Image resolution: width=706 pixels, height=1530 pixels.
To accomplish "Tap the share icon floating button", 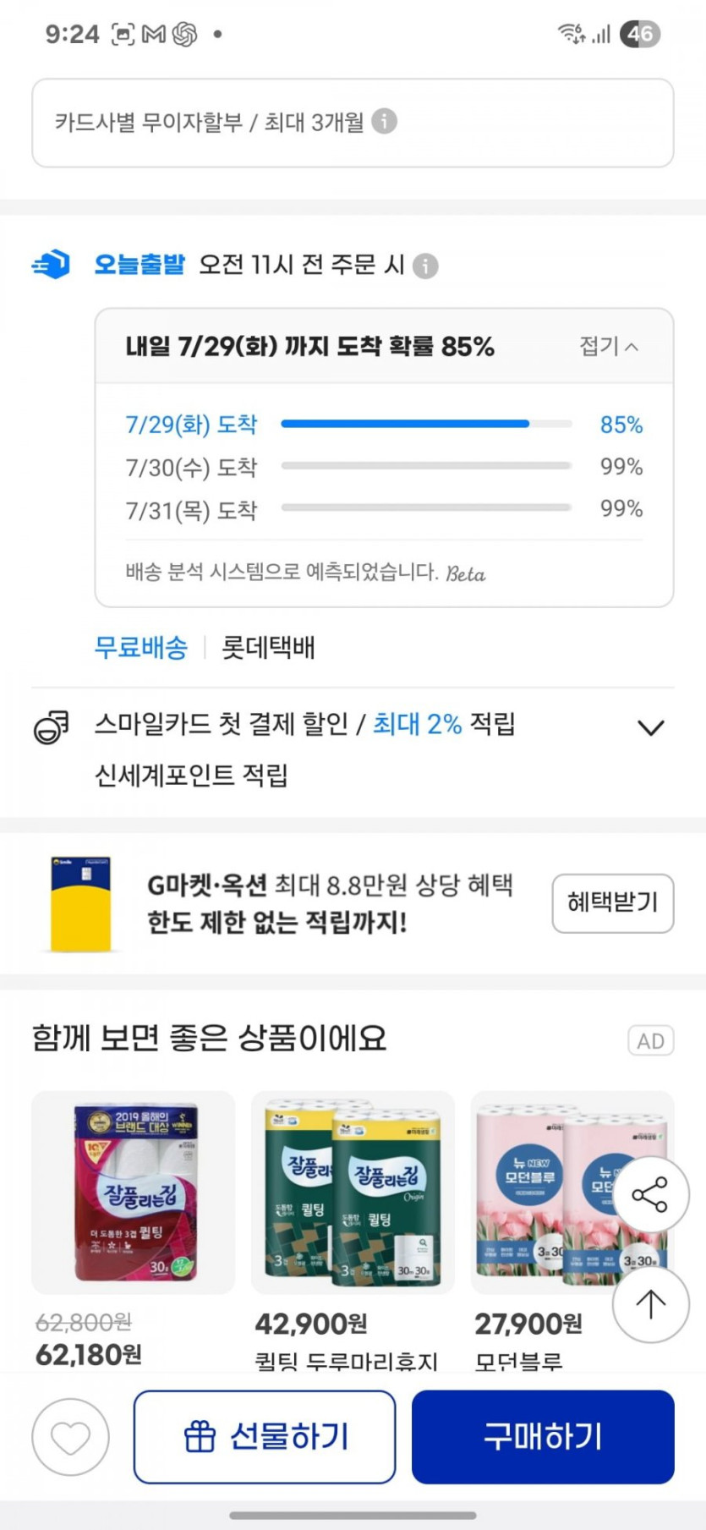I will (650, 1194).
